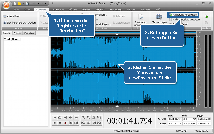Zoom in vertically icon with vertical arrows
The width and height of the screenshot is (214, 134).
[99, 117]
